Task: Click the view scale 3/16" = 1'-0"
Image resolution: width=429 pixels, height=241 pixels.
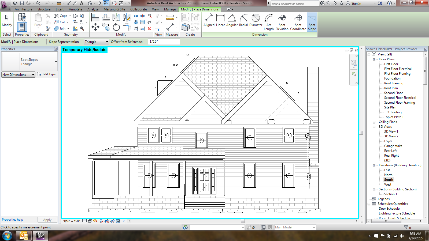Action: coord(72,221)
